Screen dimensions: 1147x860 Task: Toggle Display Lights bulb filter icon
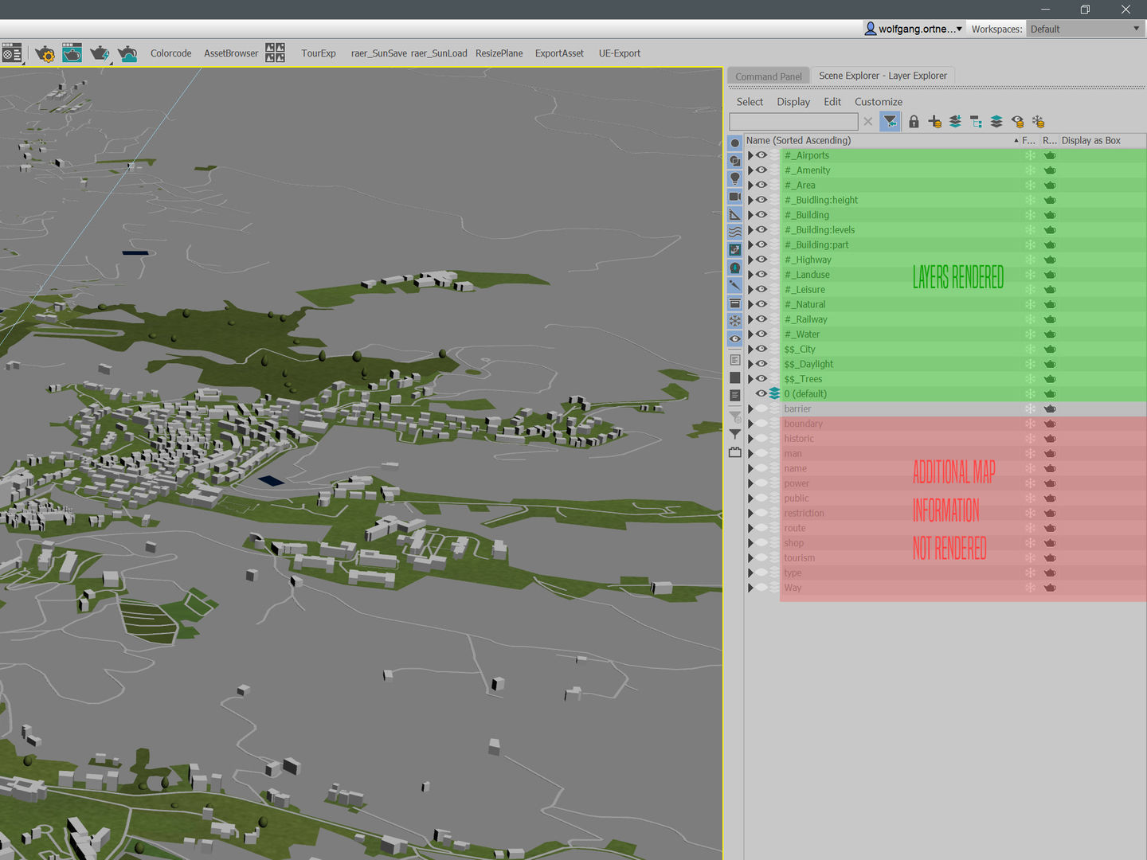pyautogui.click(x=734, y=178)
